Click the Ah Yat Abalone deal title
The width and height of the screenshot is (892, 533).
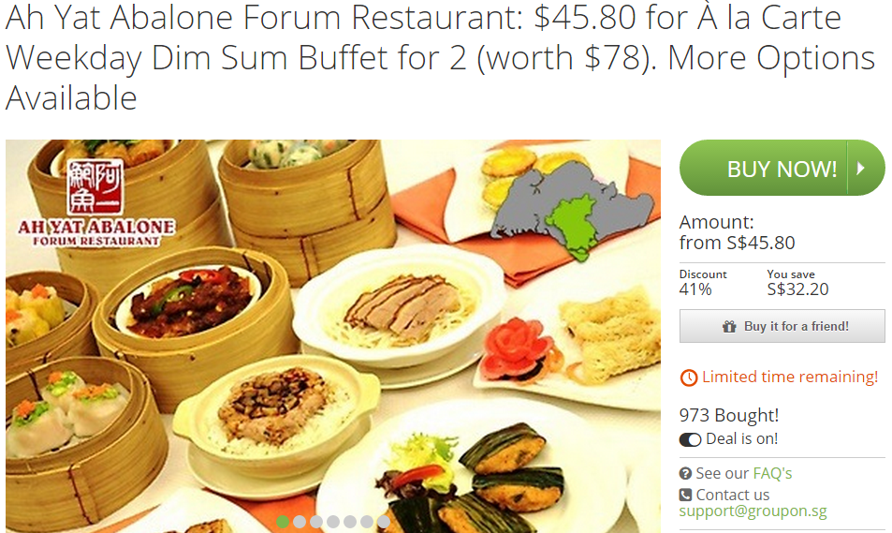coord(440,57)
